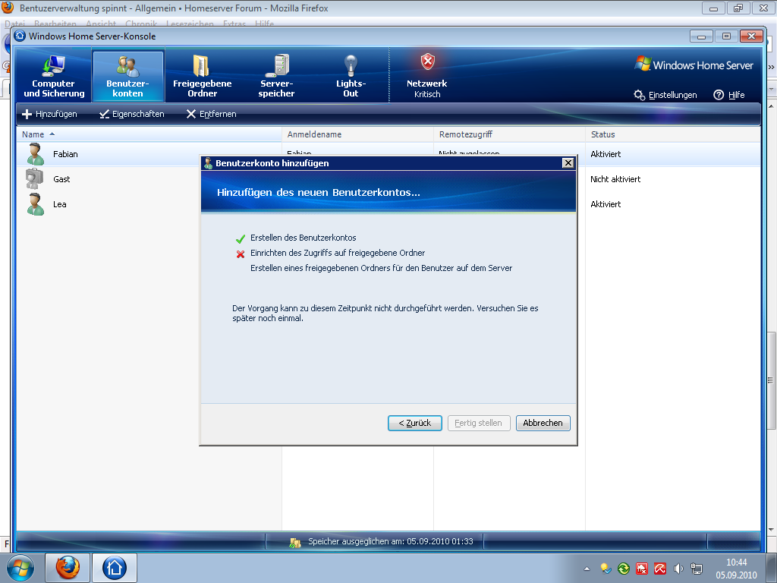Open Freigegebene Ordner tab
The height and width of the screenshot is (583, 777).
[x=202, y=75]
